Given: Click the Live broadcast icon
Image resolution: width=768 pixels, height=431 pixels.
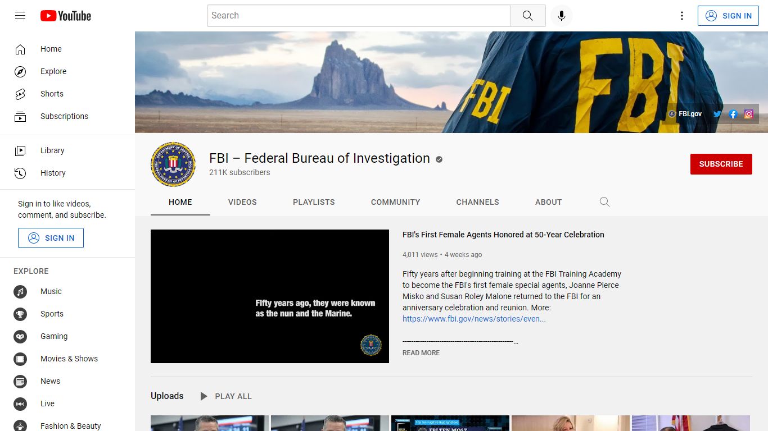Looking at the screenshot, I should click(20, 404).
